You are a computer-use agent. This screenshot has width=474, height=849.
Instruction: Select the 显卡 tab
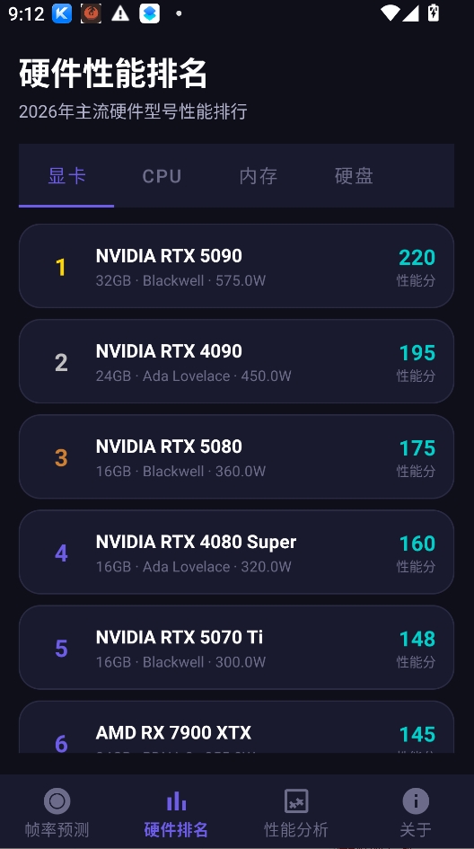(x=66, y=176)
